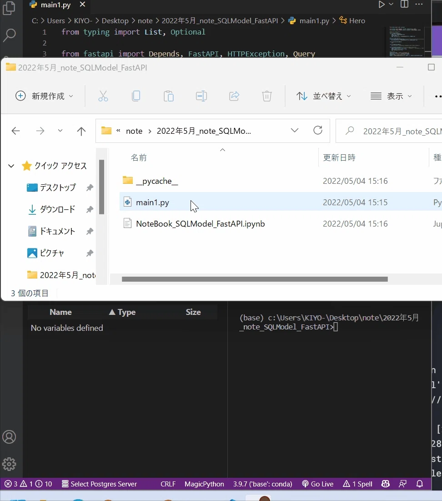
Task: Open editor More Actions ellipsis
Action: pyautogui.click(x=419, y=4)
